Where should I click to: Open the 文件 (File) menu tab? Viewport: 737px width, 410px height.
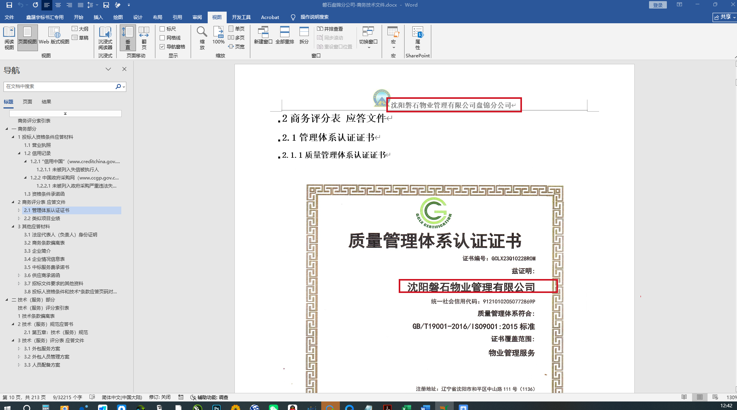click(9, 17)
